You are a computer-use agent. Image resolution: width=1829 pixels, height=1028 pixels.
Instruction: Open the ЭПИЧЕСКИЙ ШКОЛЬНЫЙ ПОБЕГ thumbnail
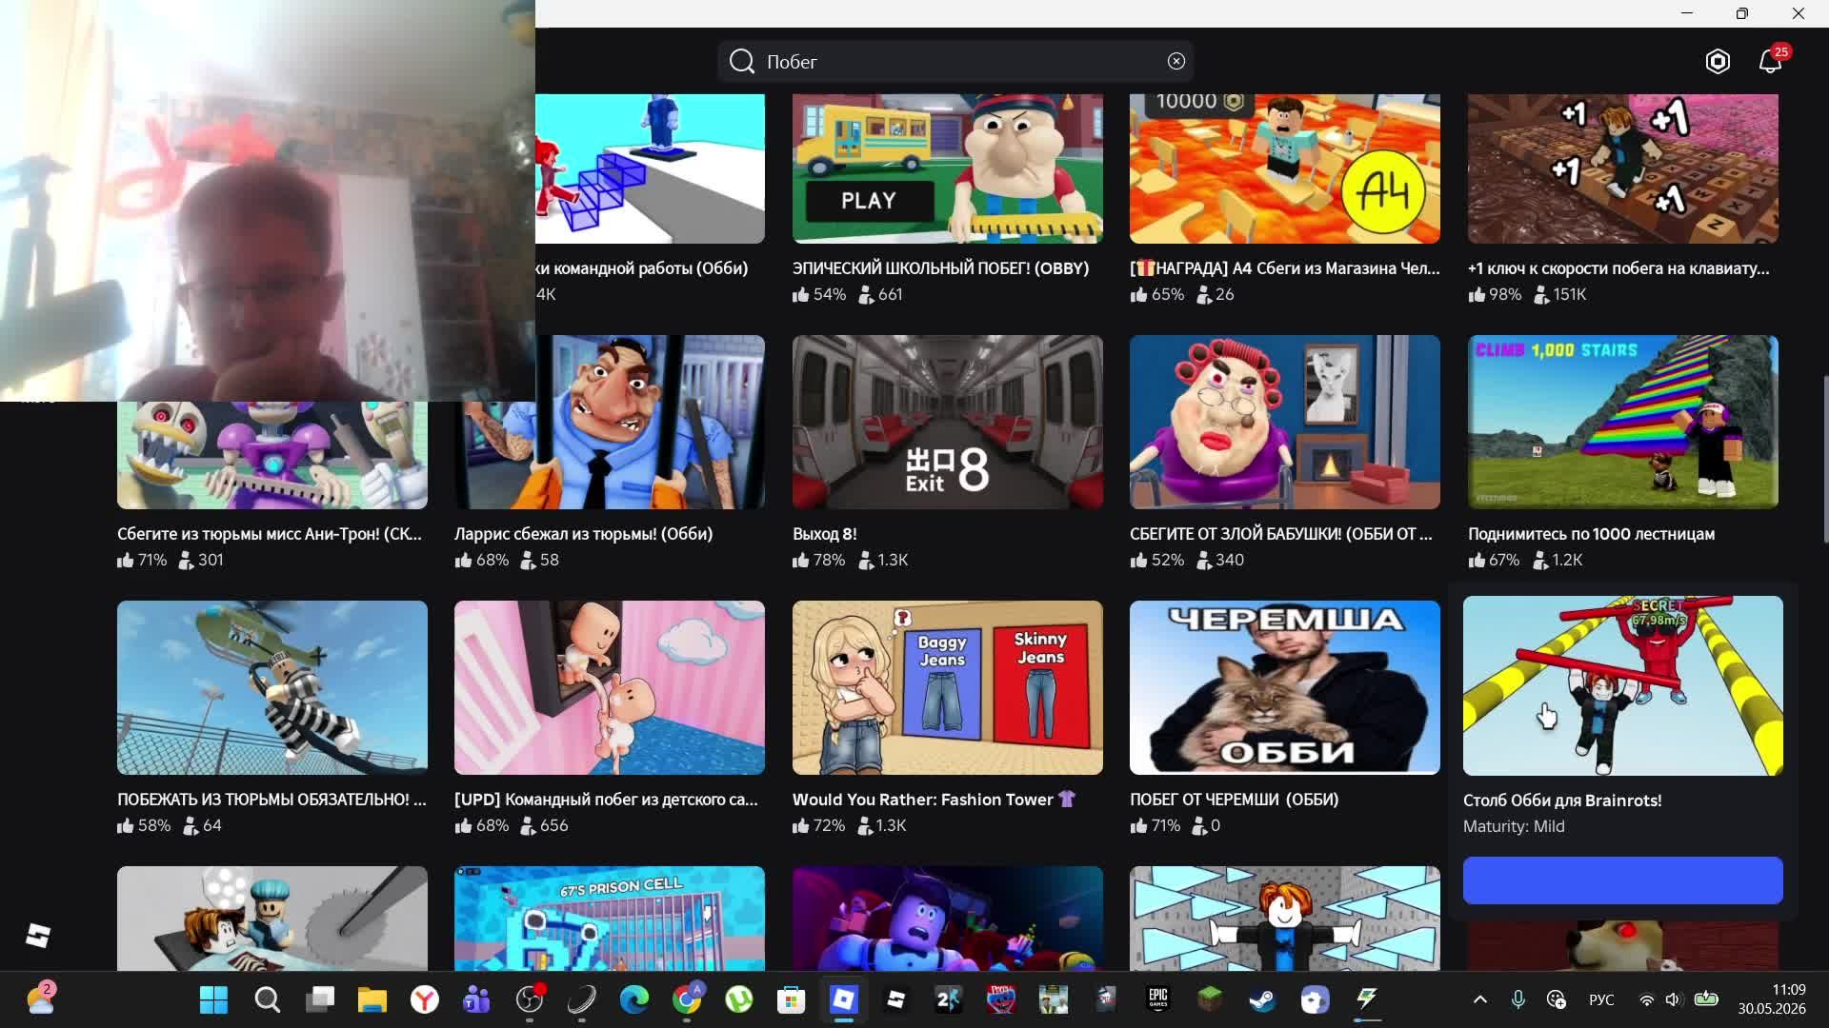(x=947, y=168)
